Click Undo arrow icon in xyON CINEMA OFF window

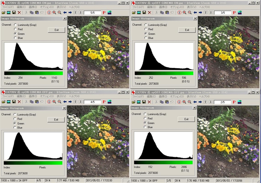pos(42,102)
